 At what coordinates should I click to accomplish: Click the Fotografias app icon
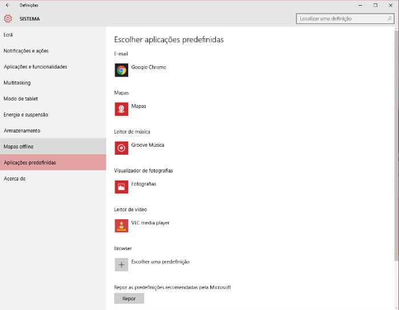121,187
